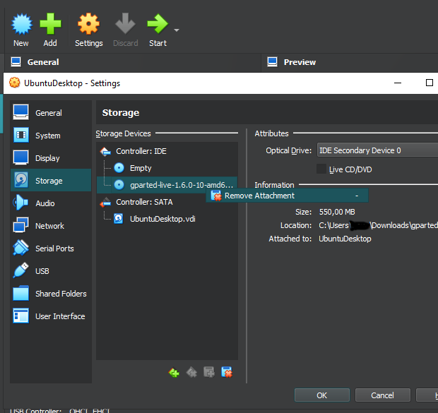This screenshot has height=413, width=438.
Task: Click the Preview section monitor icon
Action: point(273,62)
